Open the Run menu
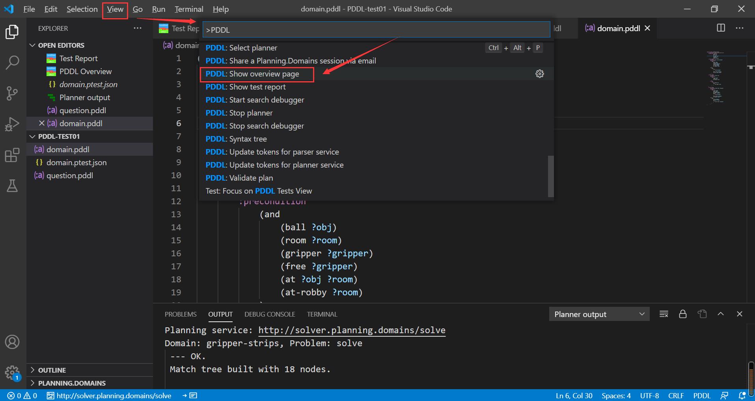This screenshot has width=755, height=401. (158, 9)
